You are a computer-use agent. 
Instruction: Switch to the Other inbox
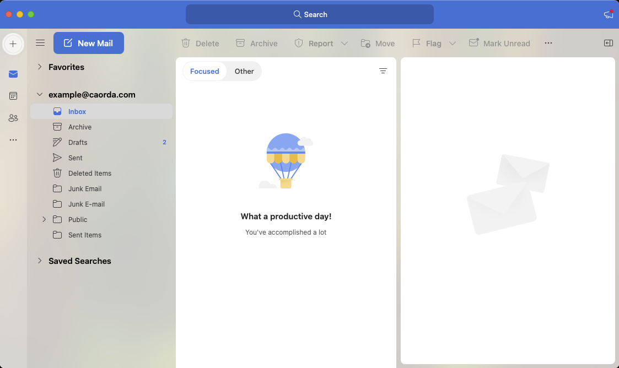point(244,71)
